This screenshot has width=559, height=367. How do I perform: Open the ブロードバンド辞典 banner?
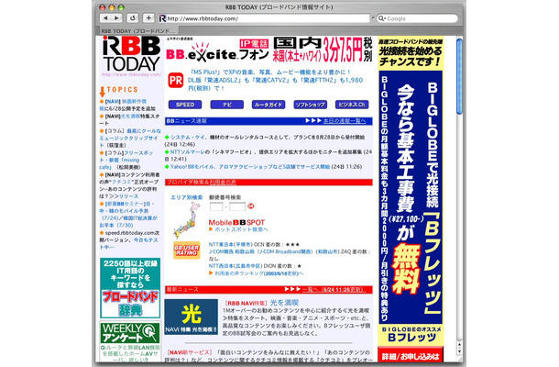(x=130, y=288)
